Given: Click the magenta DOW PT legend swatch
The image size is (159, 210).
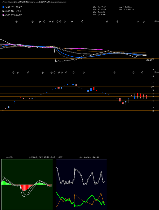Looking at the screenshot, I should 3,15.
